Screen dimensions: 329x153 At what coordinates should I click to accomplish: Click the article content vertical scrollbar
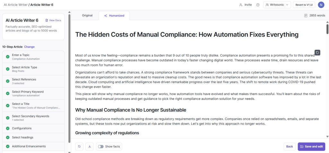(327, 29)
